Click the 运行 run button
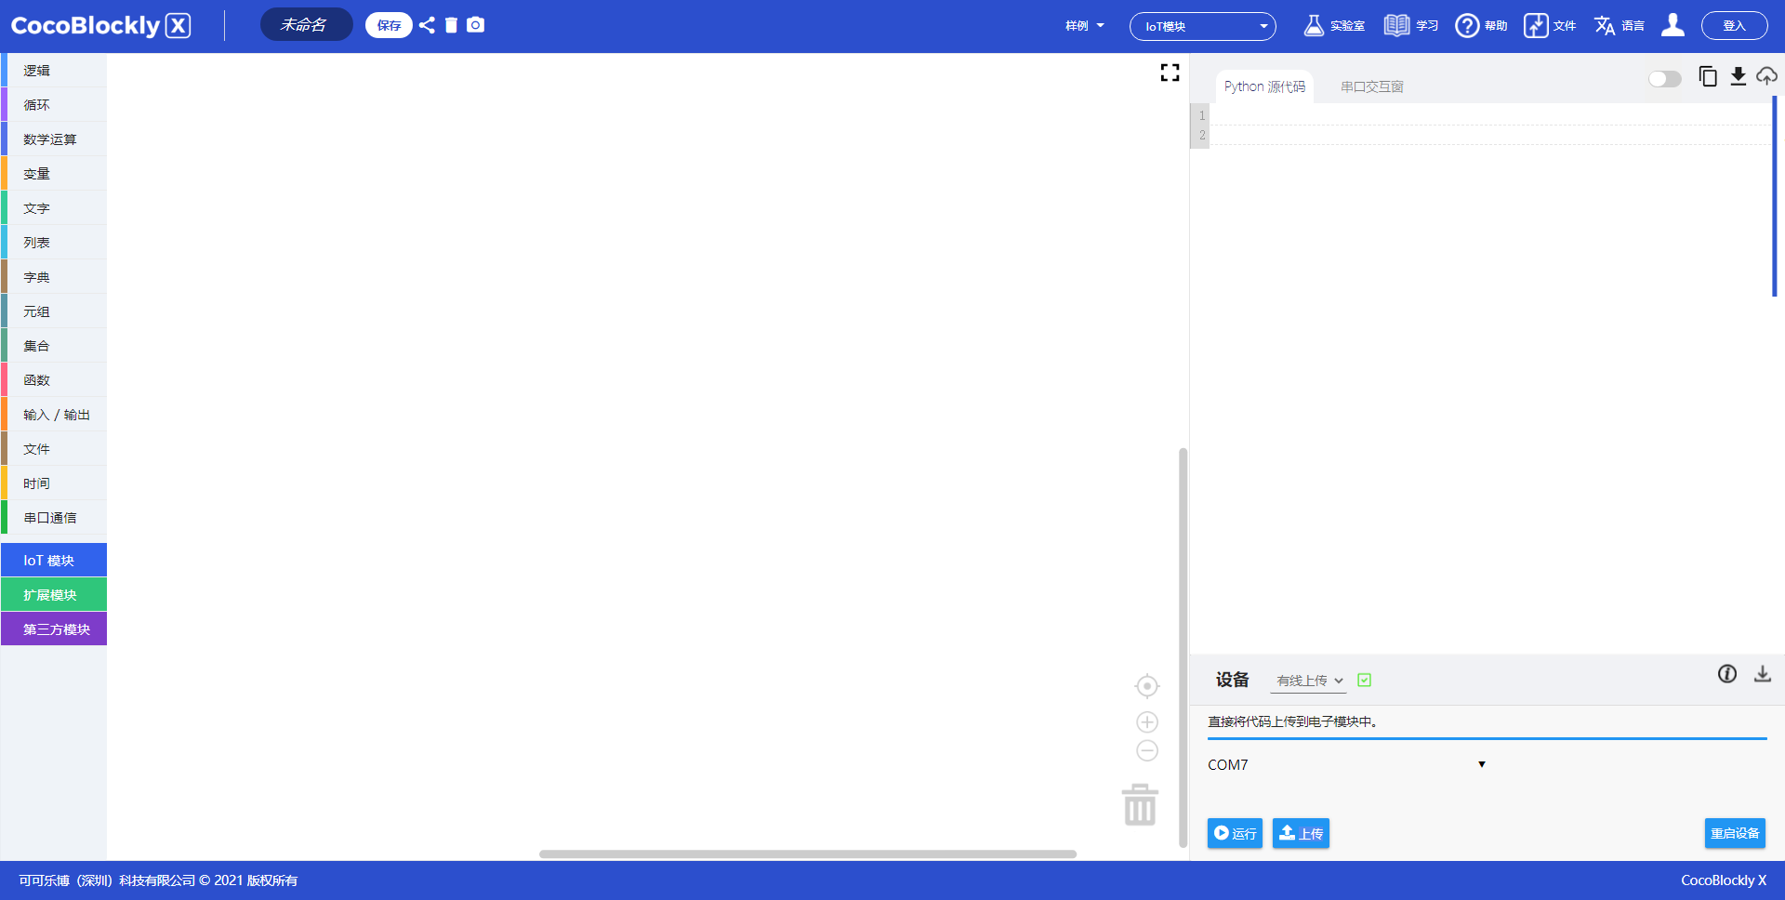 [x=1235, y=833]
